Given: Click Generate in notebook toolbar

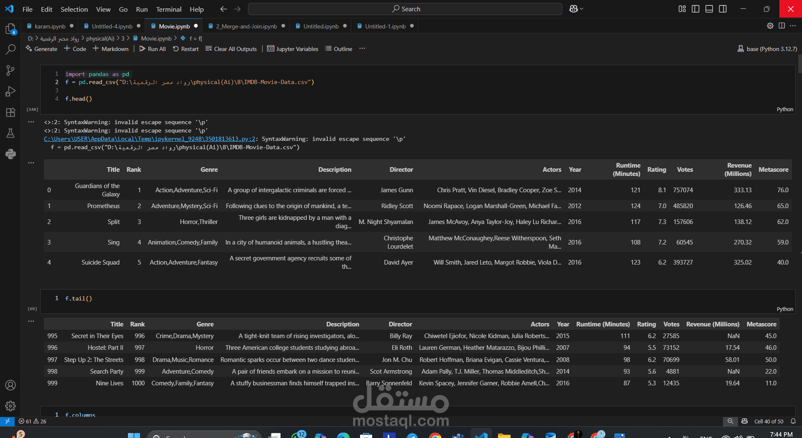Looking at the screenshot, I should pos(41,49).
